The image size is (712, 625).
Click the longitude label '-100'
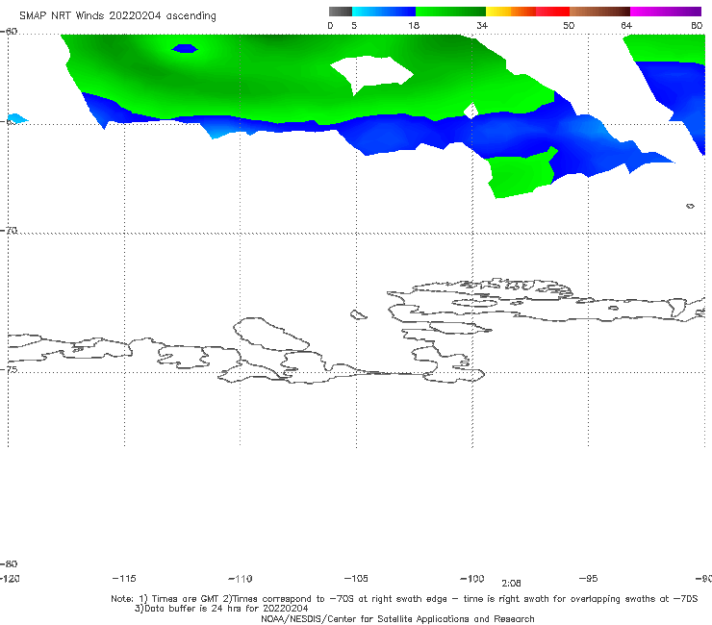pyautogui.click(x=472, y=578)
